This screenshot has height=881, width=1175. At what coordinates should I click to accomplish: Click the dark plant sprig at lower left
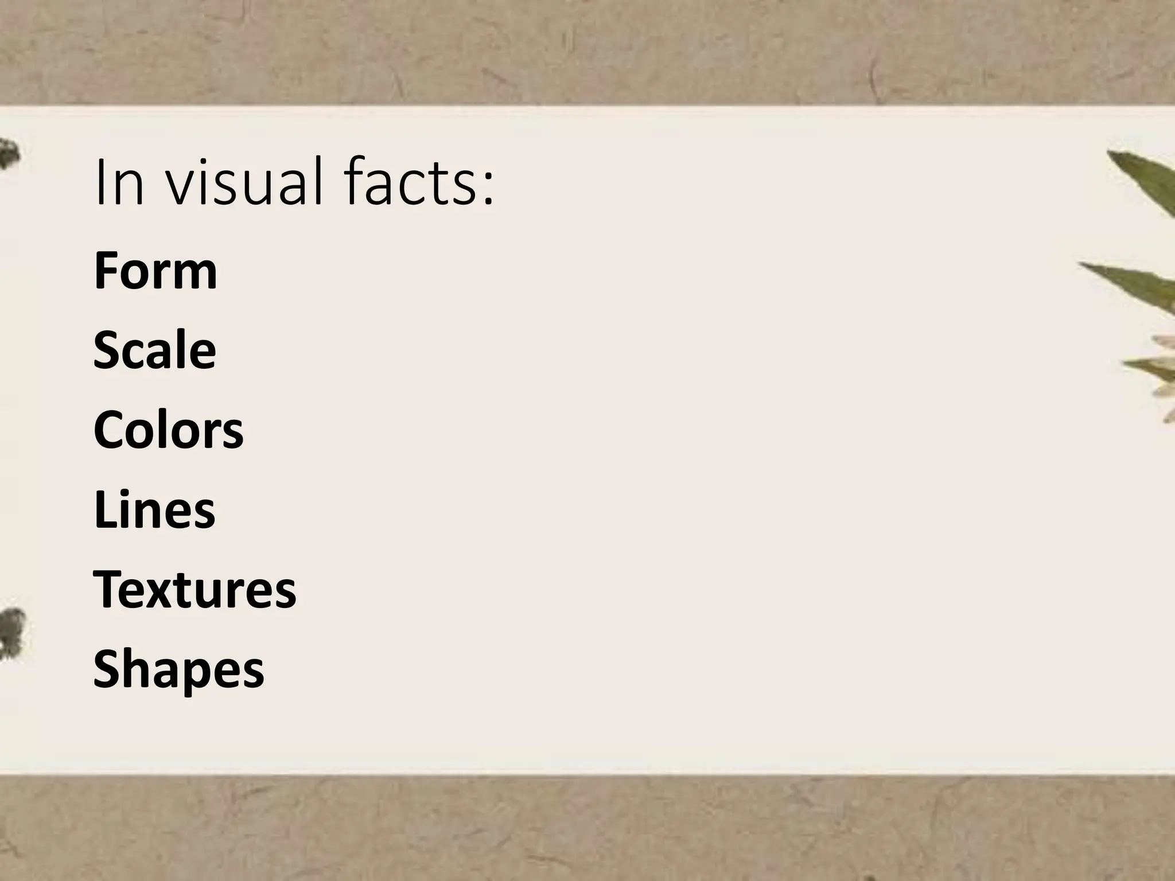(x=13, y=634)
